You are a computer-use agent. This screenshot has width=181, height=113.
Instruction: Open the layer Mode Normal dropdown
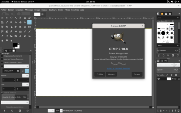point(165,65)
